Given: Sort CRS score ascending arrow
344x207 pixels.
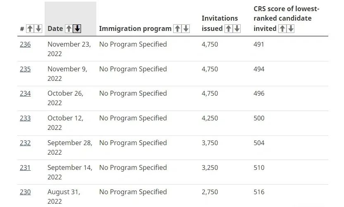Looking at the screenshot, I should [x=282, y=28].
